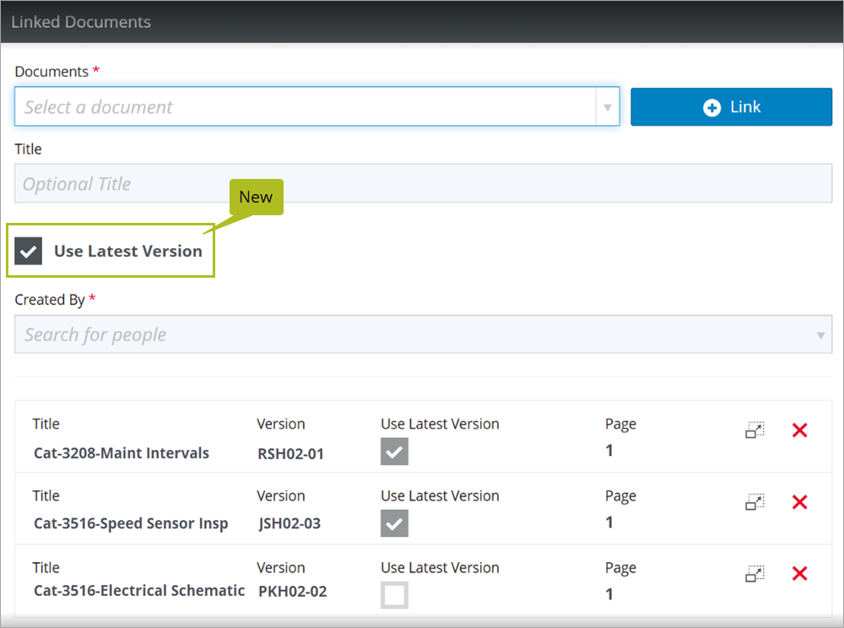The height and width of the screenshot is (628, 844).
Task: Click the plus icon on Link button
Action: (711, 107)
